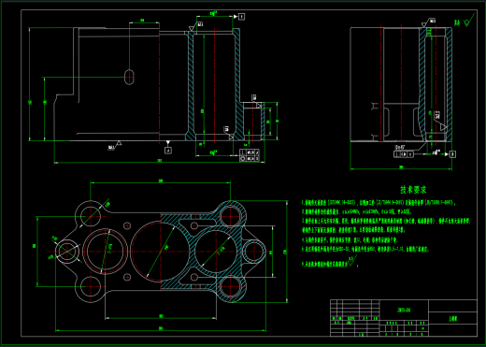Click the datum B box at the front view top
Viewport: 486px width, 347px height.
coord(241,17)
